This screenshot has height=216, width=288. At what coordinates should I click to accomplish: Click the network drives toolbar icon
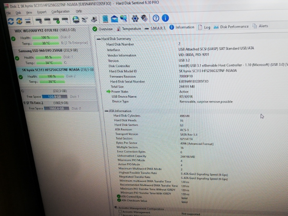pyautogui.click(x=85, y=20)
